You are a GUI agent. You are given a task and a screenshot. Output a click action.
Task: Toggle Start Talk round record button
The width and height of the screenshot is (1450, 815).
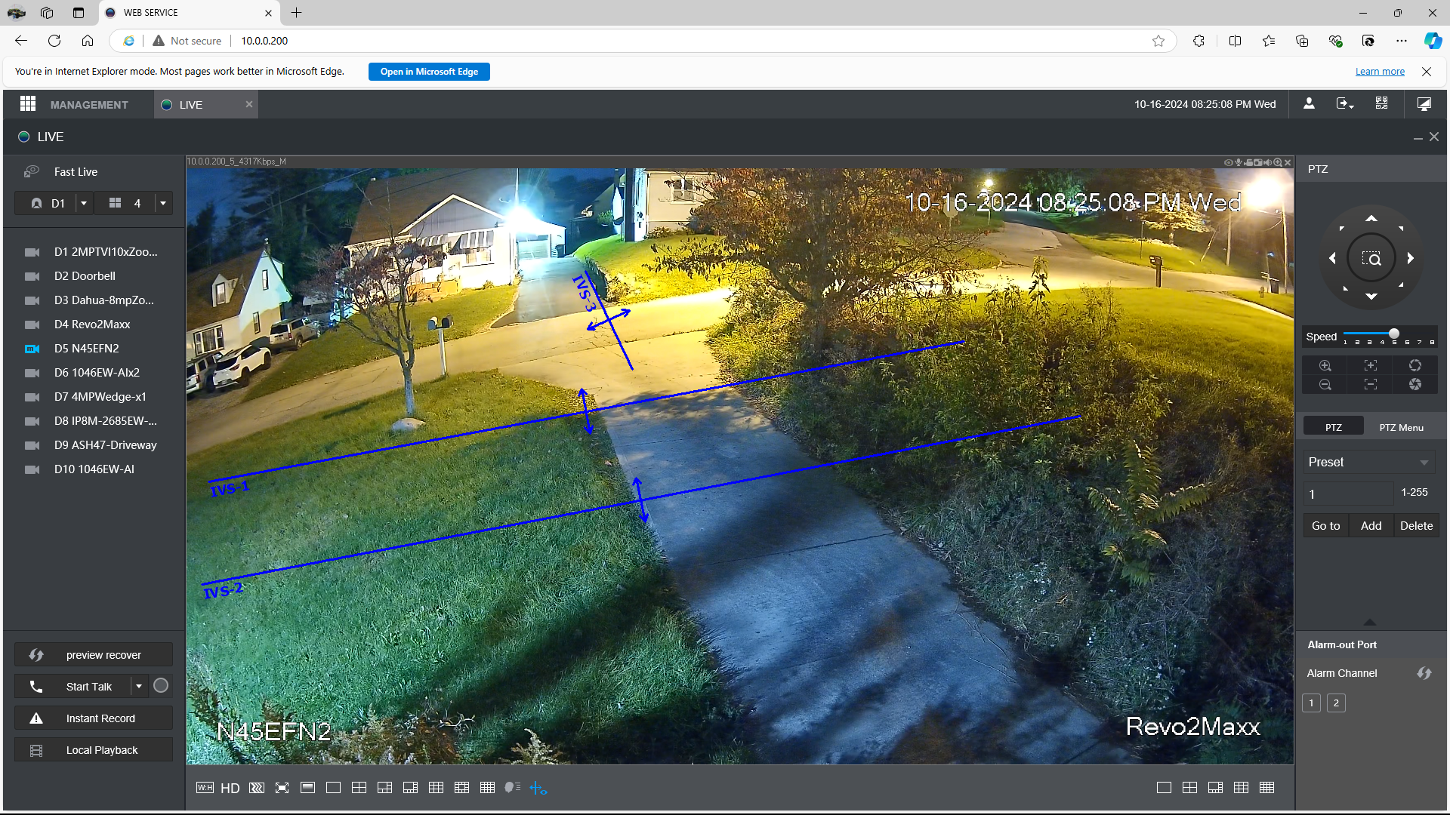(161, 686)
